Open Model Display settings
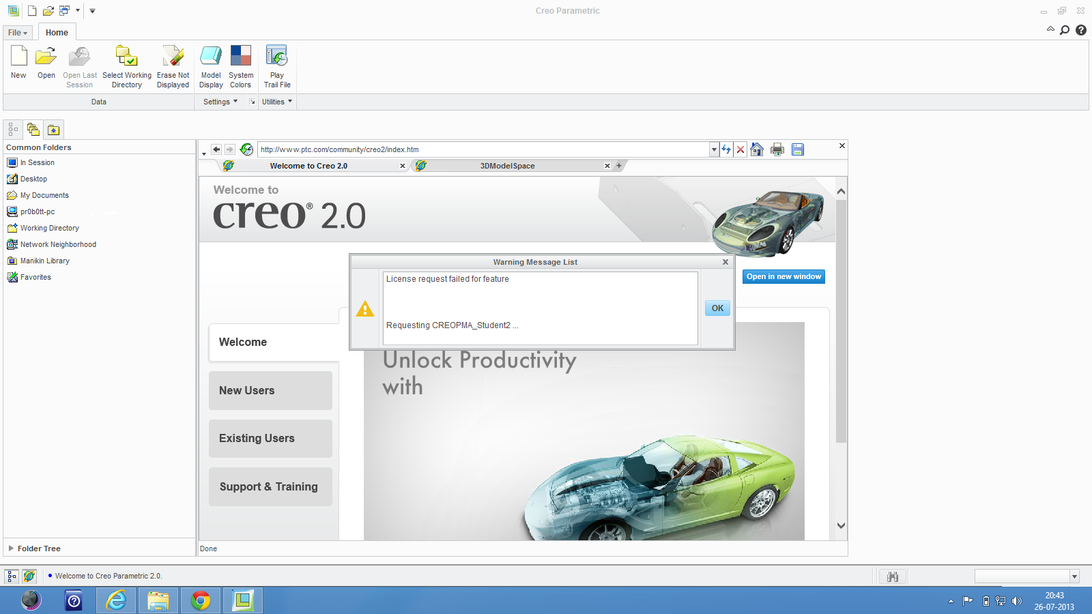1092x614 pixels. point(211,66)
